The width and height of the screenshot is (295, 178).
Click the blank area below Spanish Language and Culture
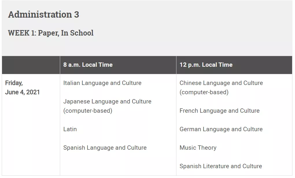coord(118,164)
